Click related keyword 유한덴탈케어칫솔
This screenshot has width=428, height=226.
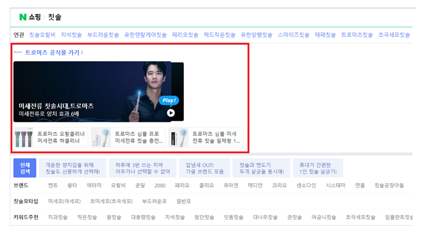(x=146, y=35)
